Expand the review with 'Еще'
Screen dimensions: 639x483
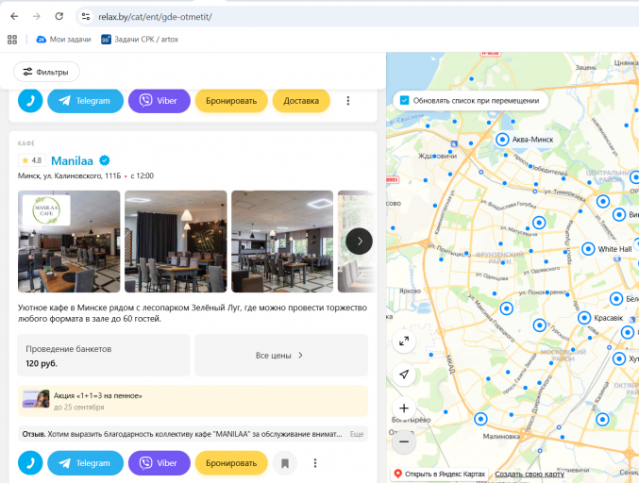[x=357, y=434]
